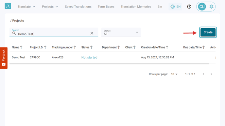Sort by Due date/Time column

[194, 47]
